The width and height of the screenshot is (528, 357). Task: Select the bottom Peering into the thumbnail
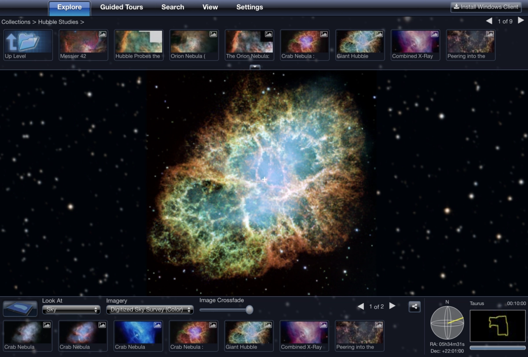(360, 335)
